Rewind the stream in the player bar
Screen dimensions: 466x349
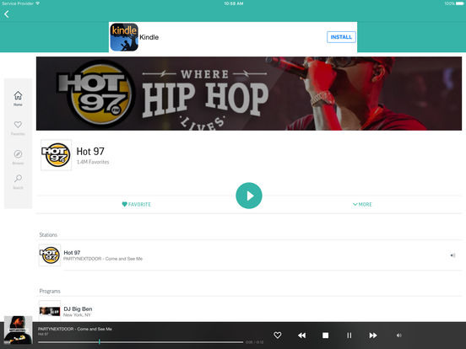(x=301, y=336)
